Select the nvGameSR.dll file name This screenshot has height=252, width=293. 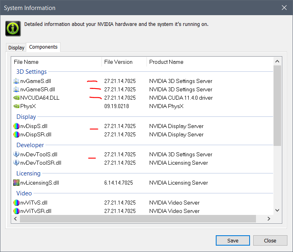(37, 89)
